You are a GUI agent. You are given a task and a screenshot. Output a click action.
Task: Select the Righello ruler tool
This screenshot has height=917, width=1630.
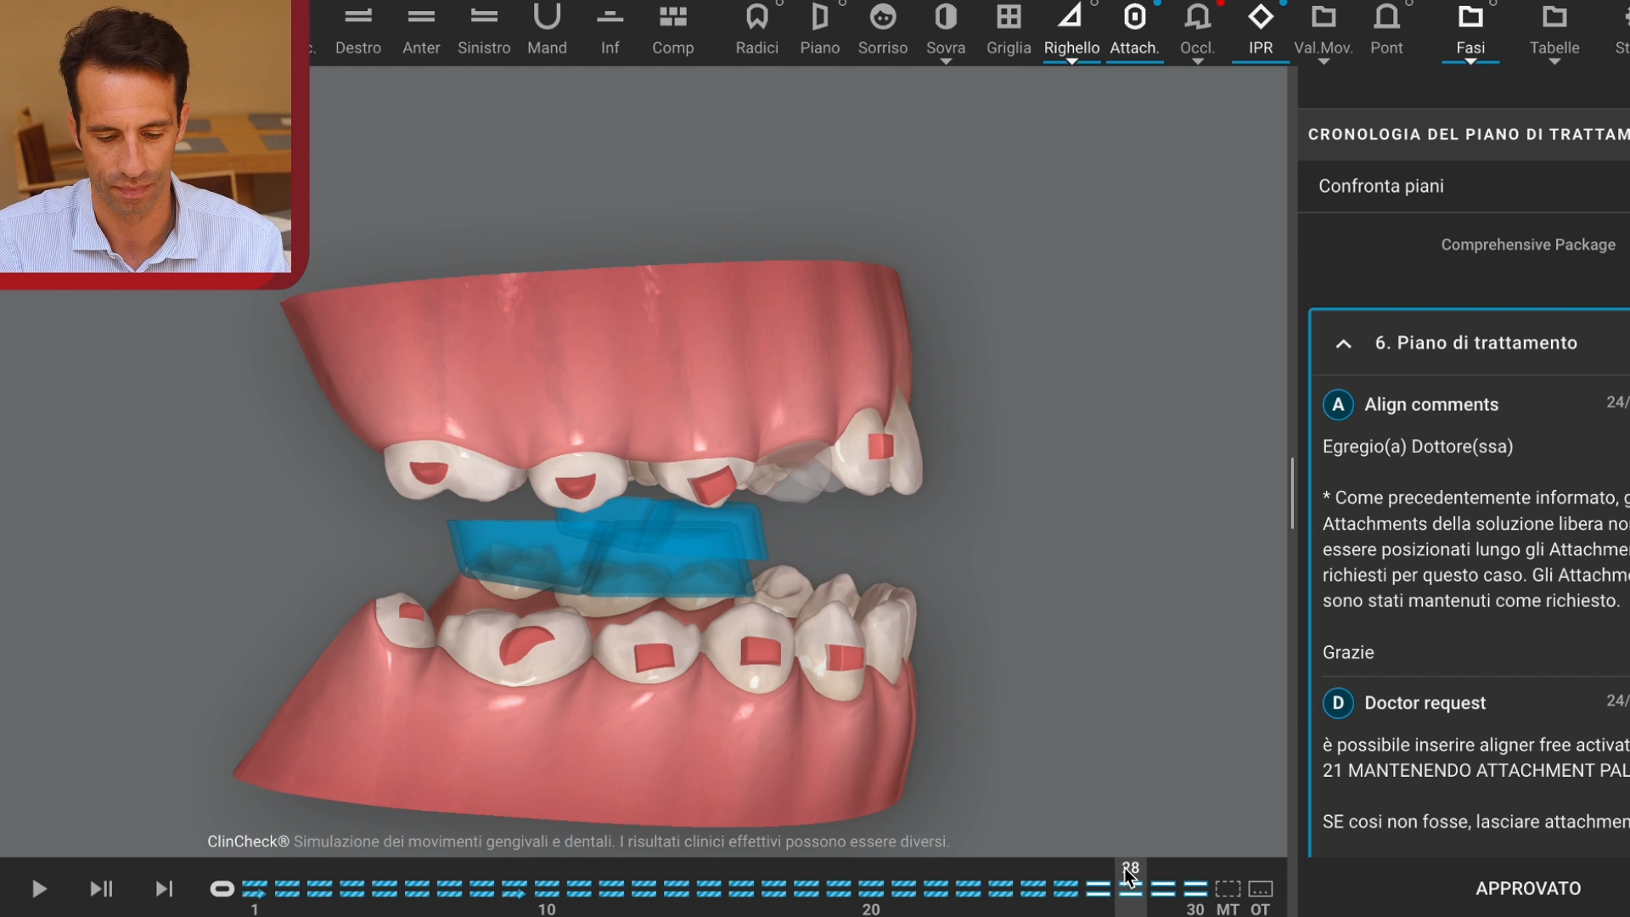click(x=1071, y=31)
